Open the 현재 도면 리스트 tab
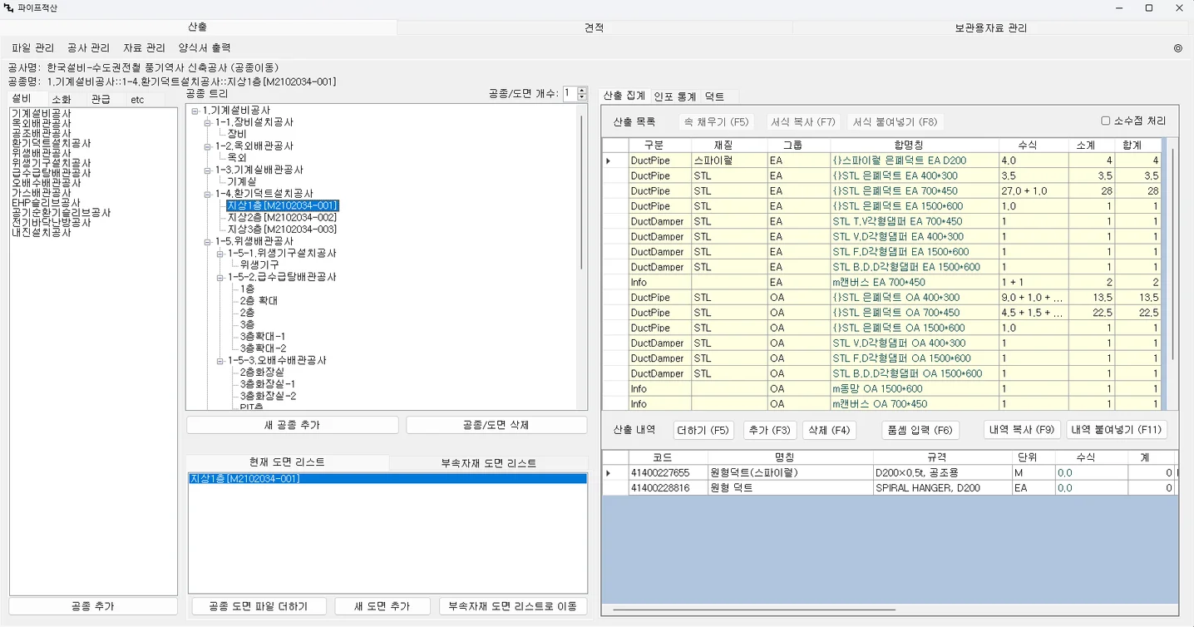 [x=287, y=462]
